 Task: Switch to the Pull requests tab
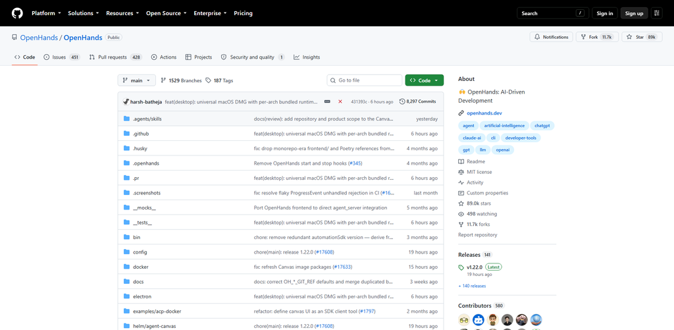(x=115, y=57)
